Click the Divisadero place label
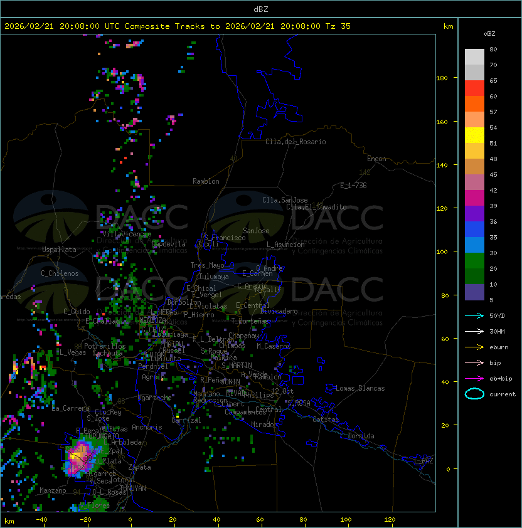522x528 pixels. coord(279,311)
